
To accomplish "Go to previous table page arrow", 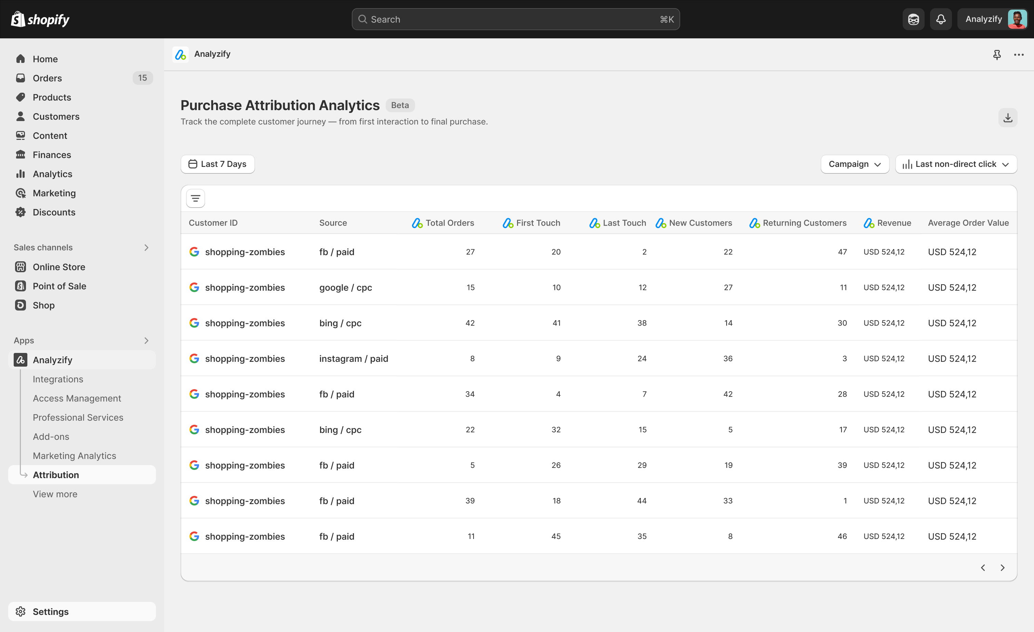I will pyautogui.click(x=983, y=568).
